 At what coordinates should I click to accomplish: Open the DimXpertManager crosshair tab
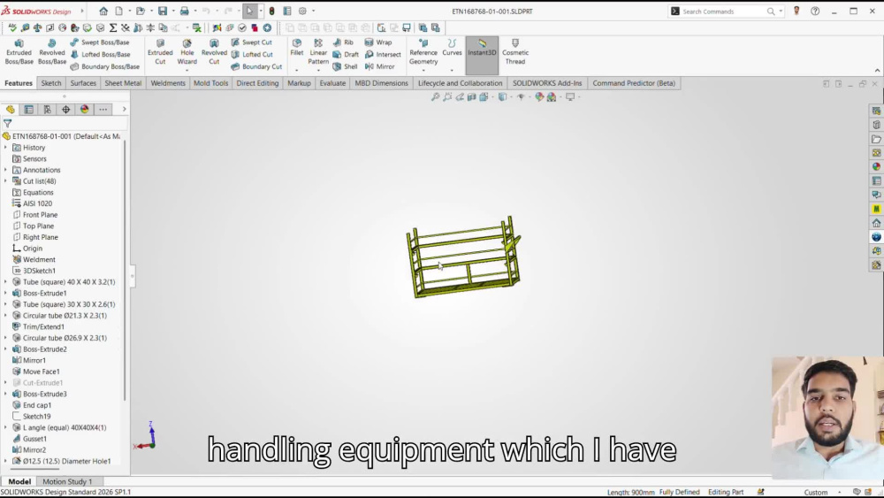coord(66,110)
